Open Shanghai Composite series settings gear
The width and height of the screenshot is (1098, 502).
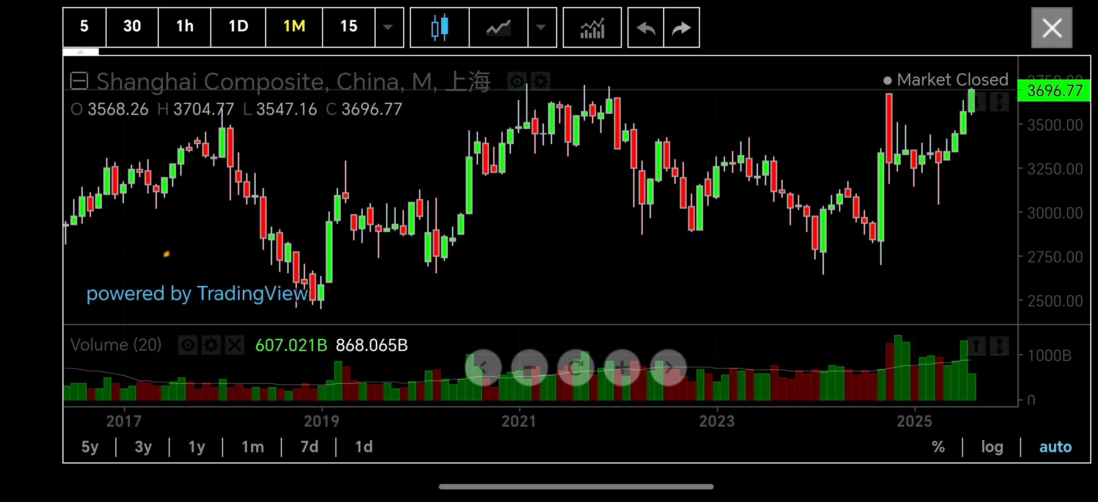(540, 81)
